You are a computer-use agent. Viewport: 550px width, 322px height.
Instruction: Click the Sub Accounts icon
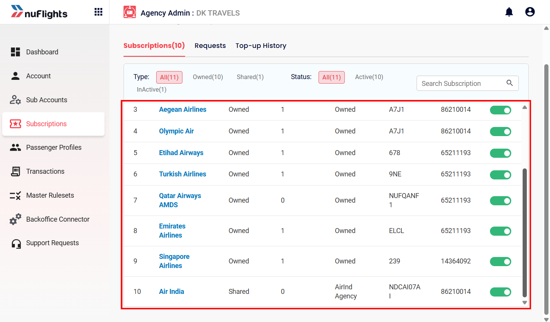point(15,100)
